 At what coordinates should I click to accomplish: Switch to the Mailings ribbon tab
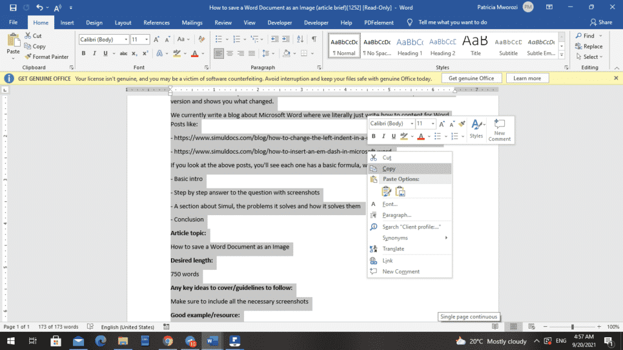pyautogui.click(x=192, y=22)
